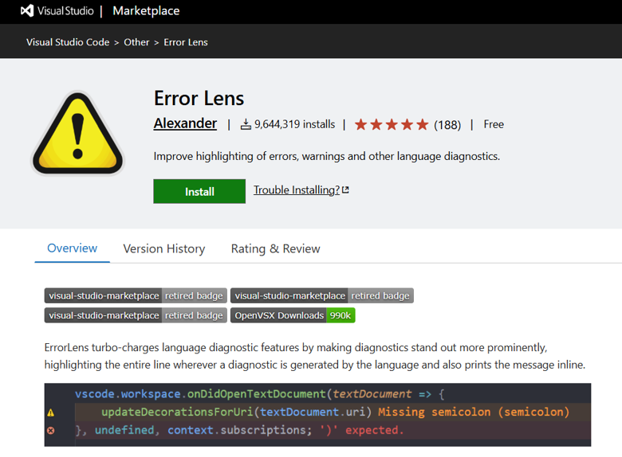
Task: Click the top-right visual-studio-marketplace retired badge
Action: tap(322, 296)
